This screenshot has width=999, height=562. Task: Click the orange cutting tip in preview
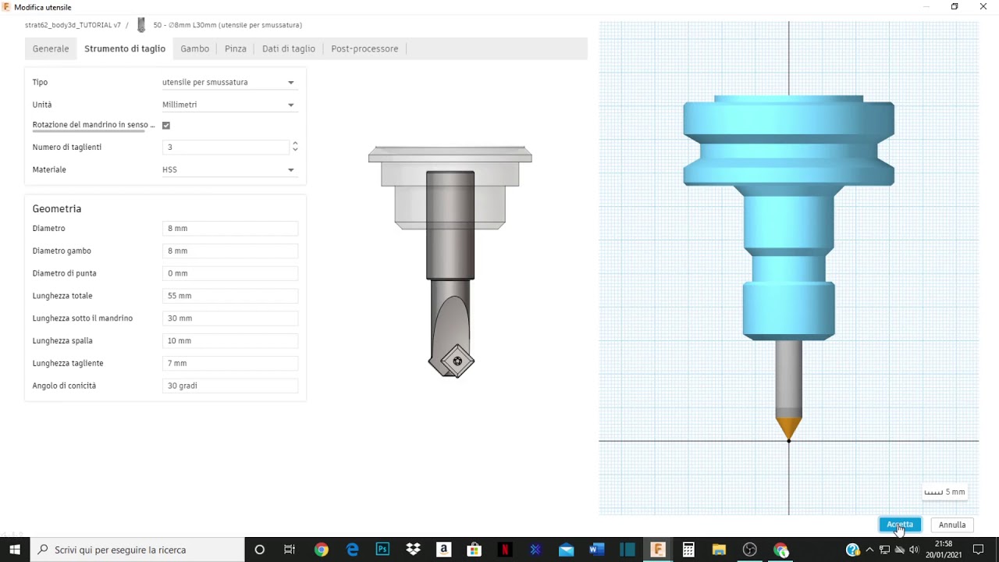[789, 429]
